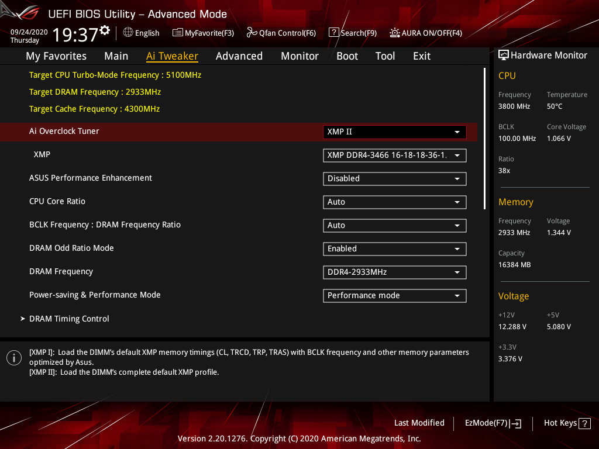Click AURA ON/OFF(F4) label
Screen dimensions: 599x449
coord(432,33)
